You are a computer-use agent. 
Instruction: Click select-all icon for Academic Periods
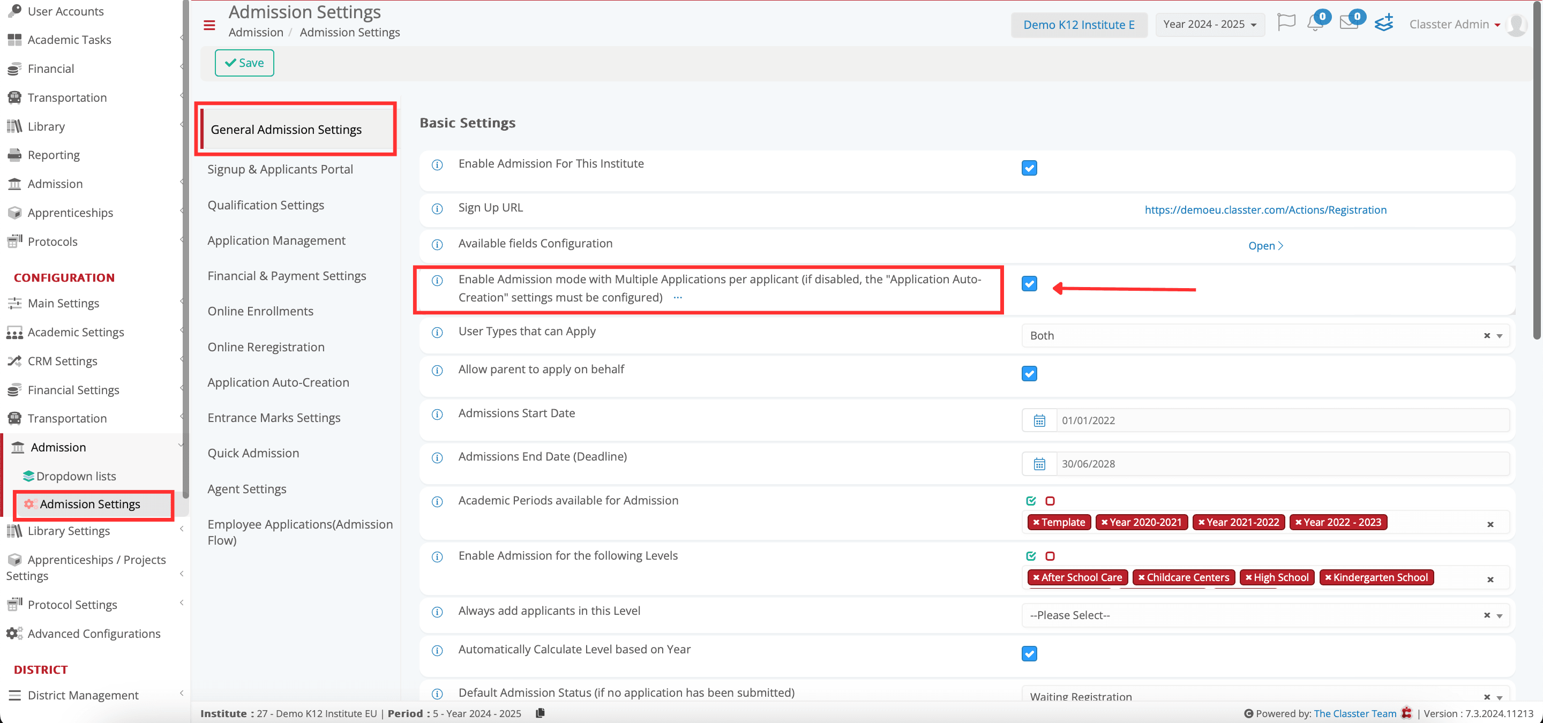pyautogui.click(x=1031, y=501)
